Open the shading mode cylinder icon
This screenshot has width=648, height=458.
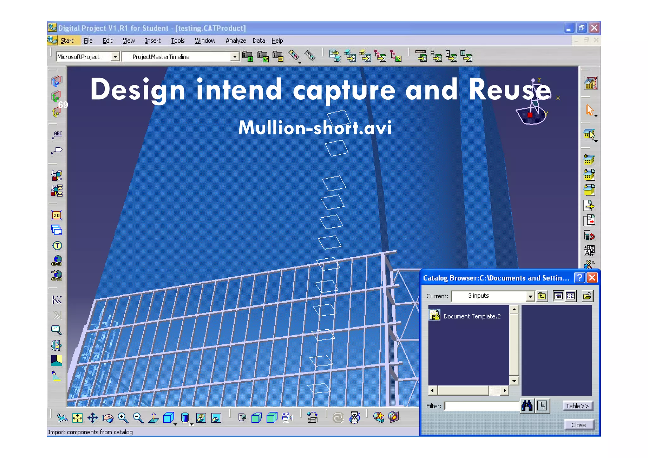coord(185,418)
